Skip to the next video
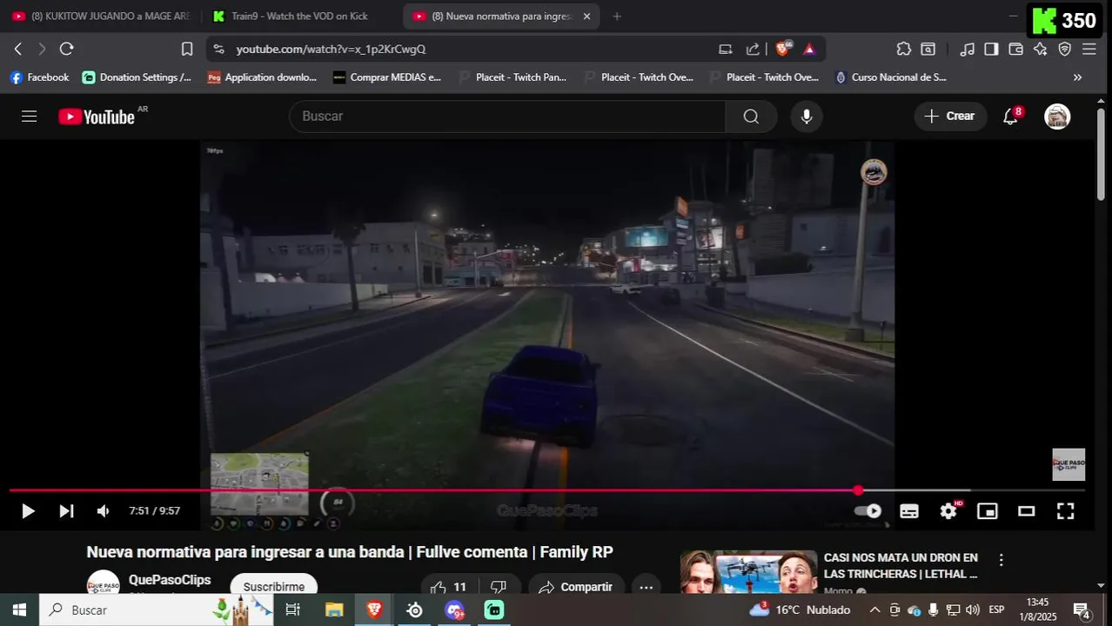 pyautogui.click(x=66, y=511)
